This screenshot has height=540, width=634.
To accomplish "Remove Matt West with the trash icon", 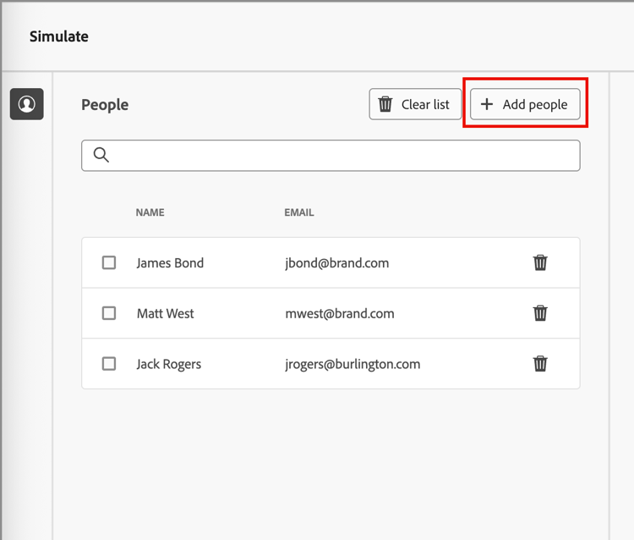I will pos(540,313).
